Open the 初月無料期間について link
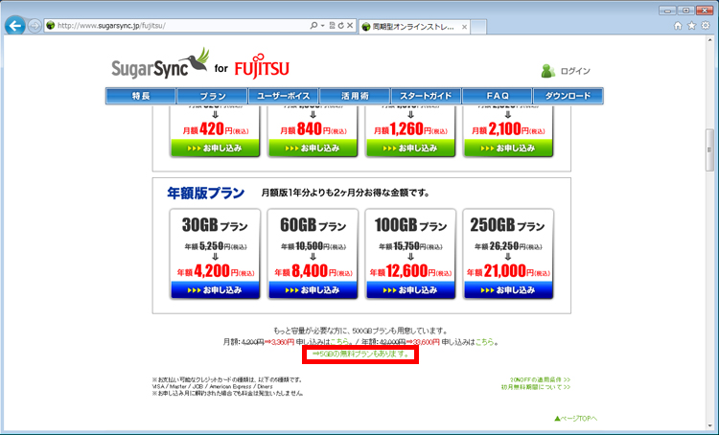719x435 pixels. point(536,387)
